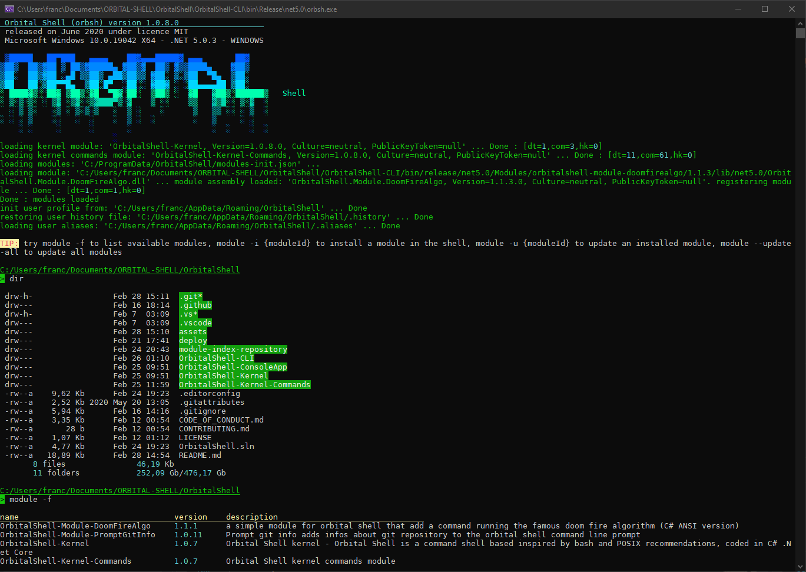The image size is (806, 572).
Task: Select the module-index-repository folder entry
Action: pyautogui.click(x=233, y=350)
